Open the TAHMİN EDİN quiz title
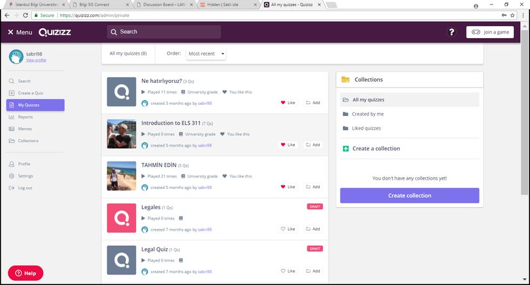This screenshot has width=530, height=285. 159,165
